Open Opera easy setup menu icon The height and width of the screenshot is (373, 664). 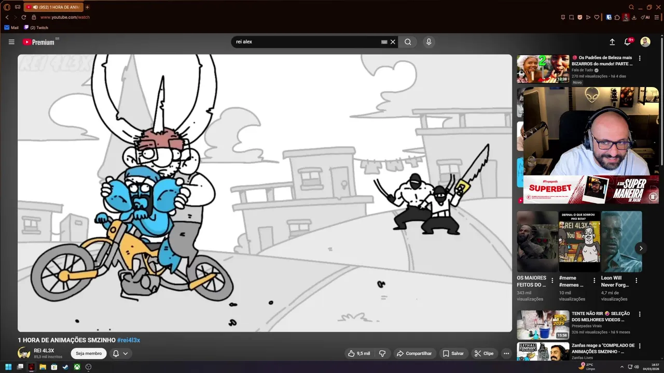pos(656,17)
